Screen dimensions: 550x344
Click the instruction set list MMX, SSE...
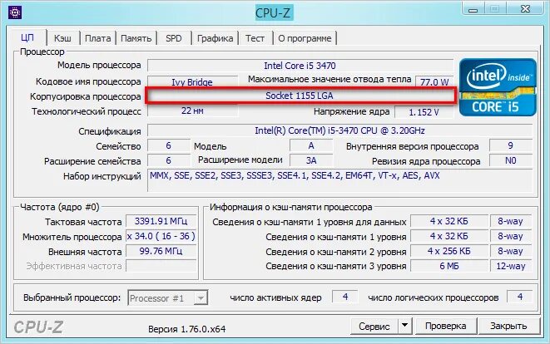pyautogui.click(x=339, y=180)
